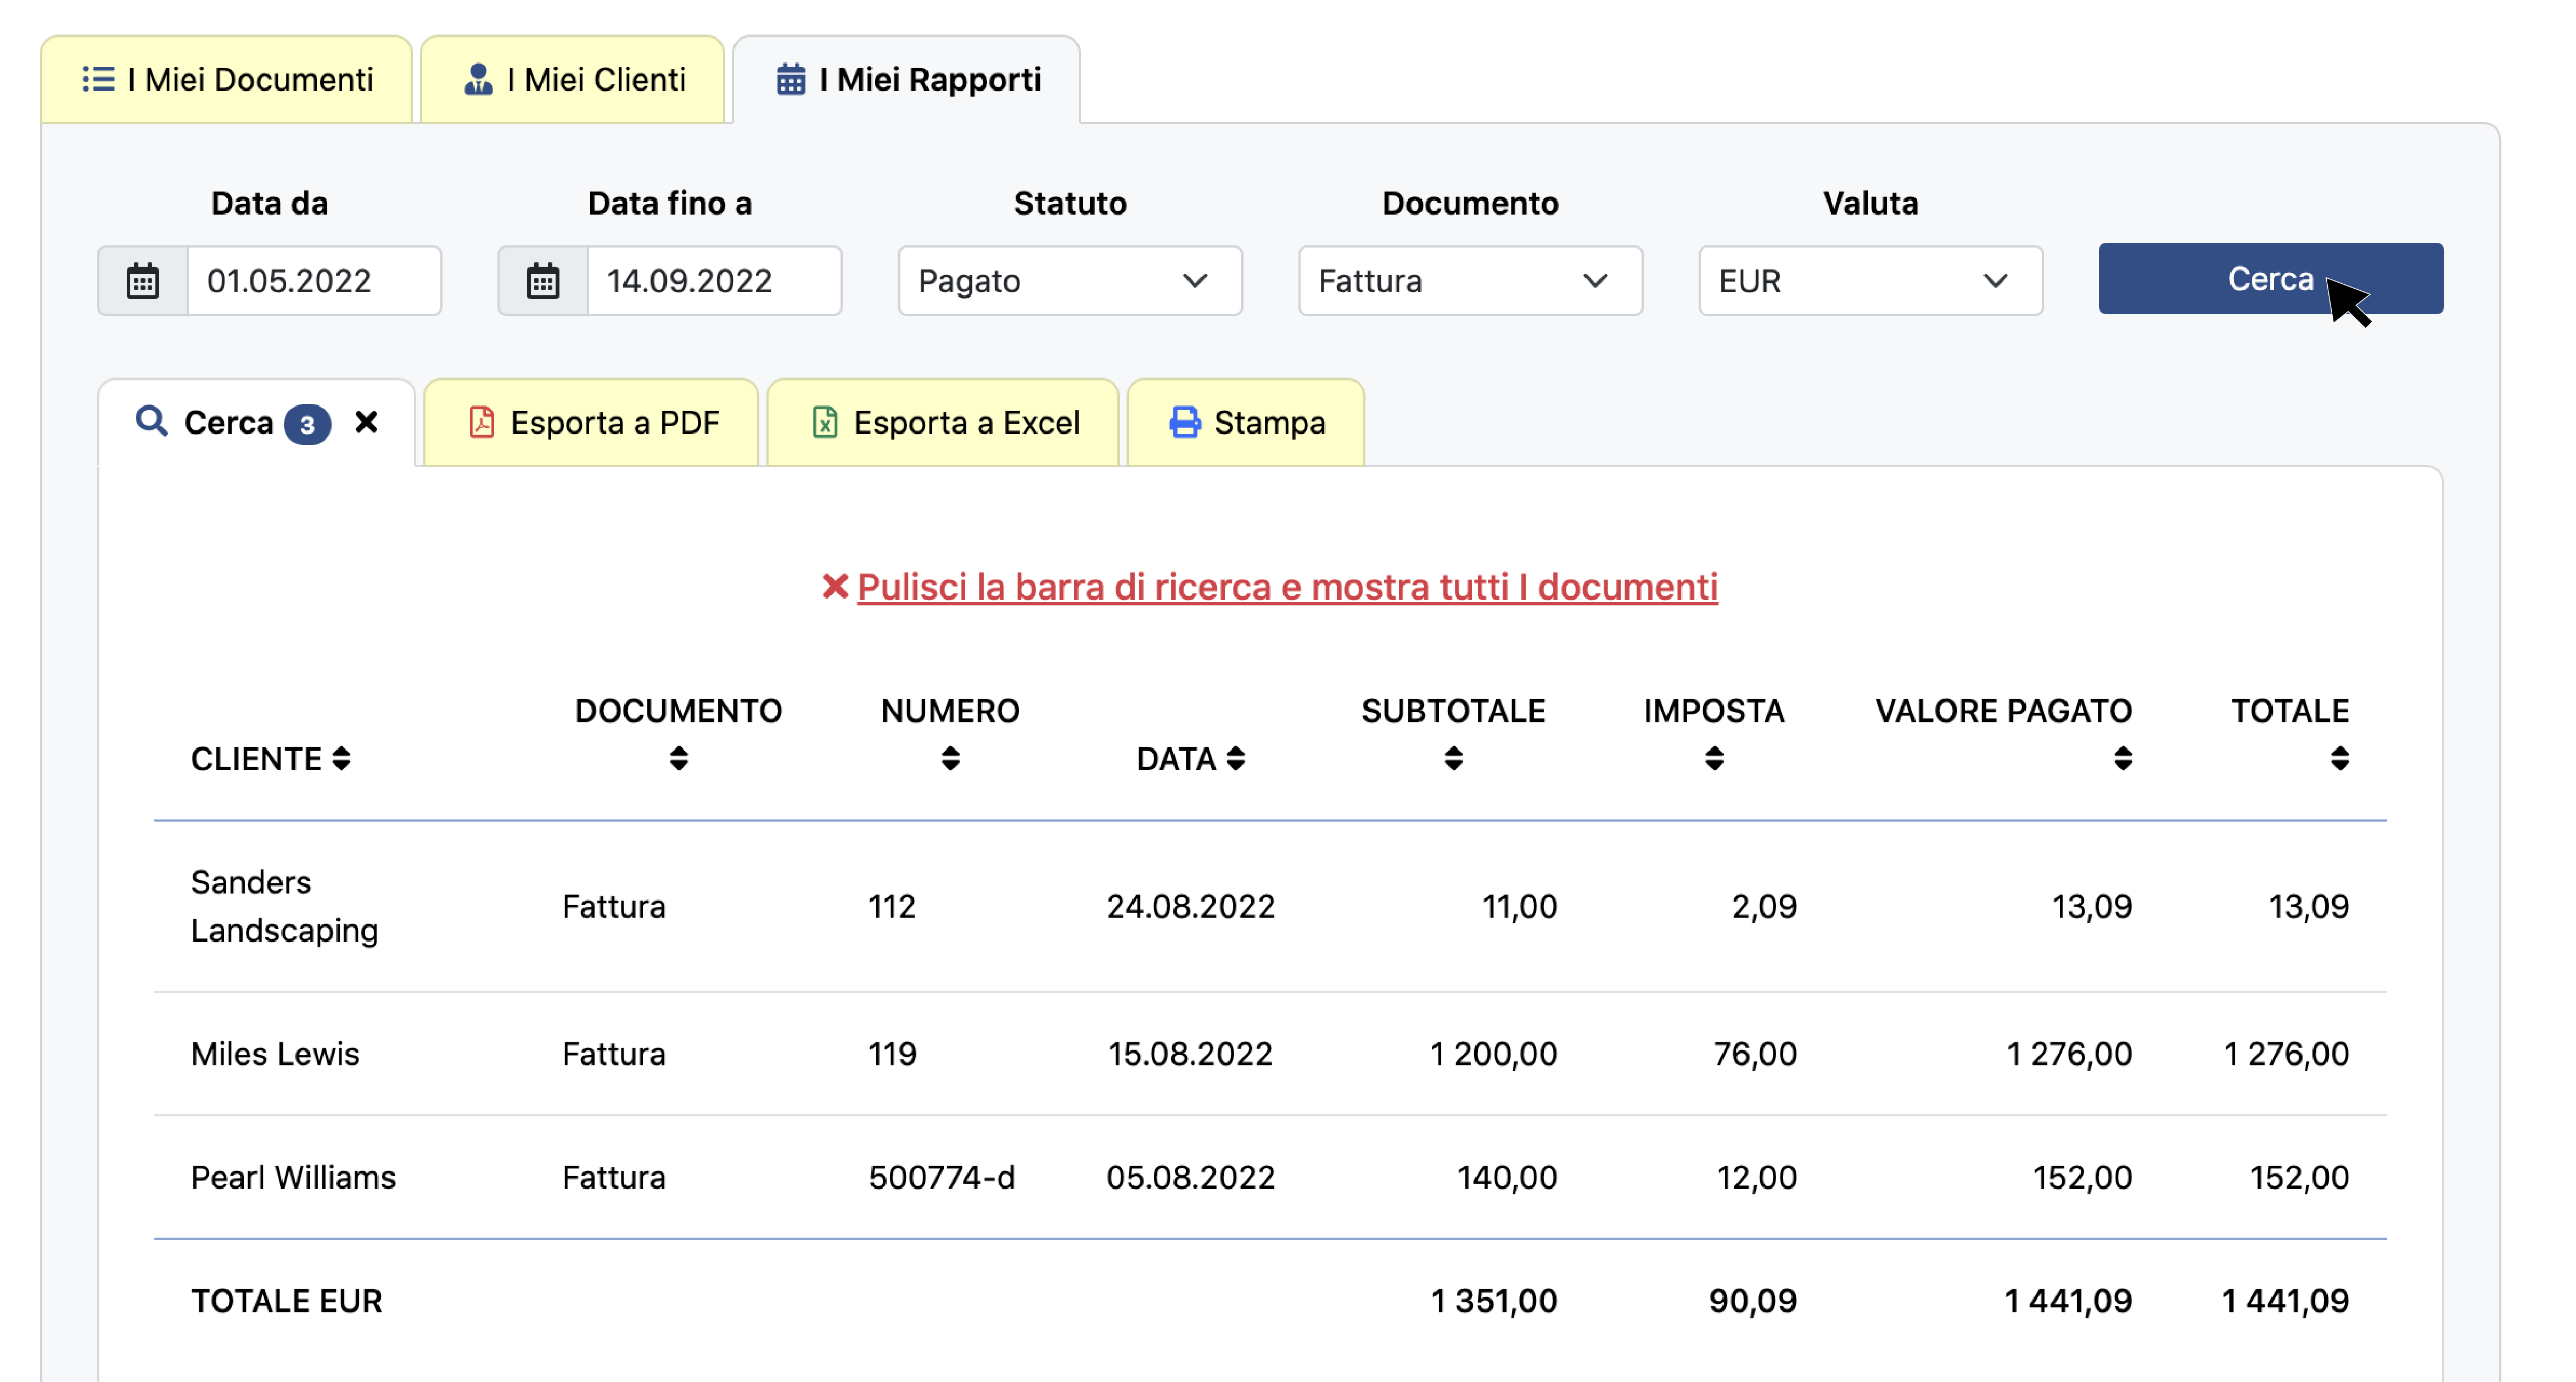Viewport: 2576px width, 1382px height.
Task: Click the Data da date field
Action: point(314,281)
